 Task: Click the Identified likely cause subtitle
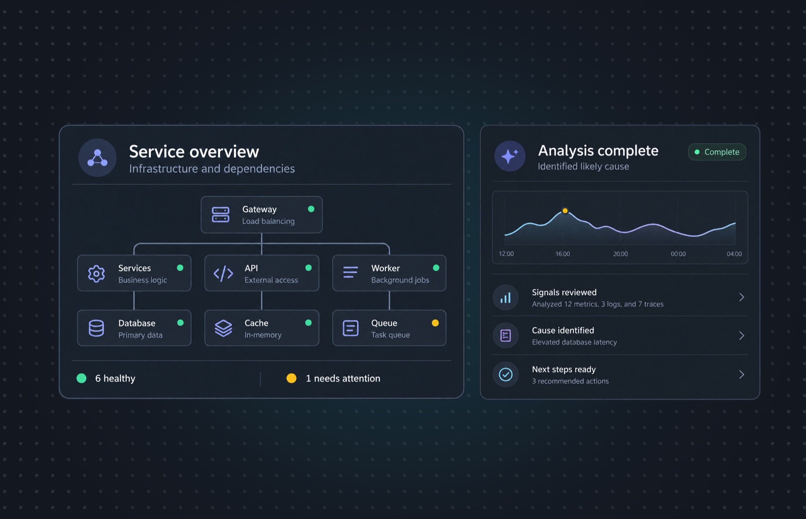(x=583, y=166)
